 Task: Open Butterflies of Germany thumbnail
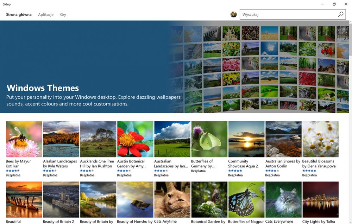click(209, 139)
